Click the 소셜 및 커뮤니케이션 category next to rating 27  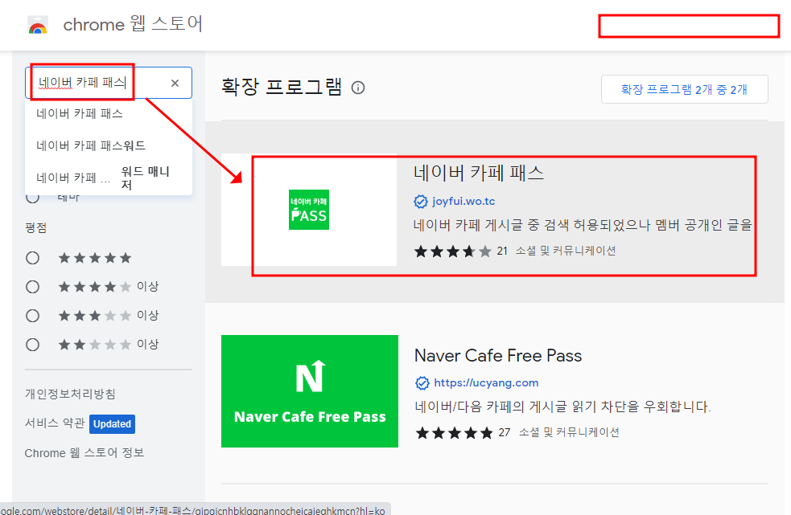click(x=569, y=432)
